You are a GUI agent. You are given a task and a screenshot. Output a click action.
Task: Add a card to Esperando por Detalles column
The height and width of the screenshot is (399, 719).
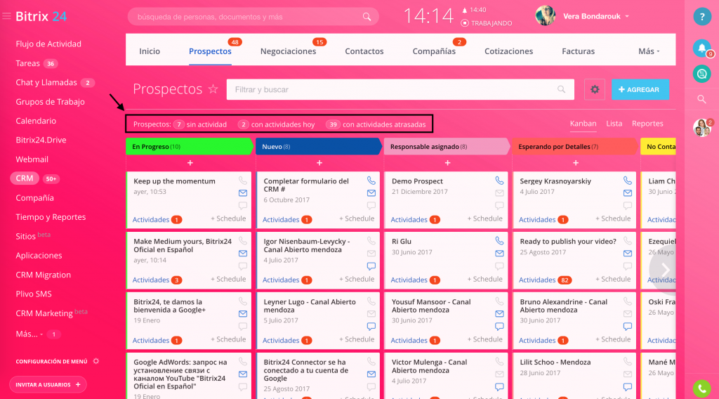(x=576, y=163)
